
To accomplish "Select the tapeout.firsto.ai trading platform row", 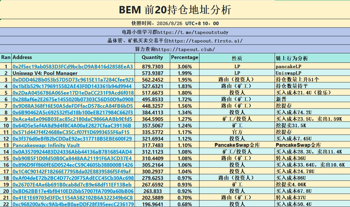I will coord(175,41).
